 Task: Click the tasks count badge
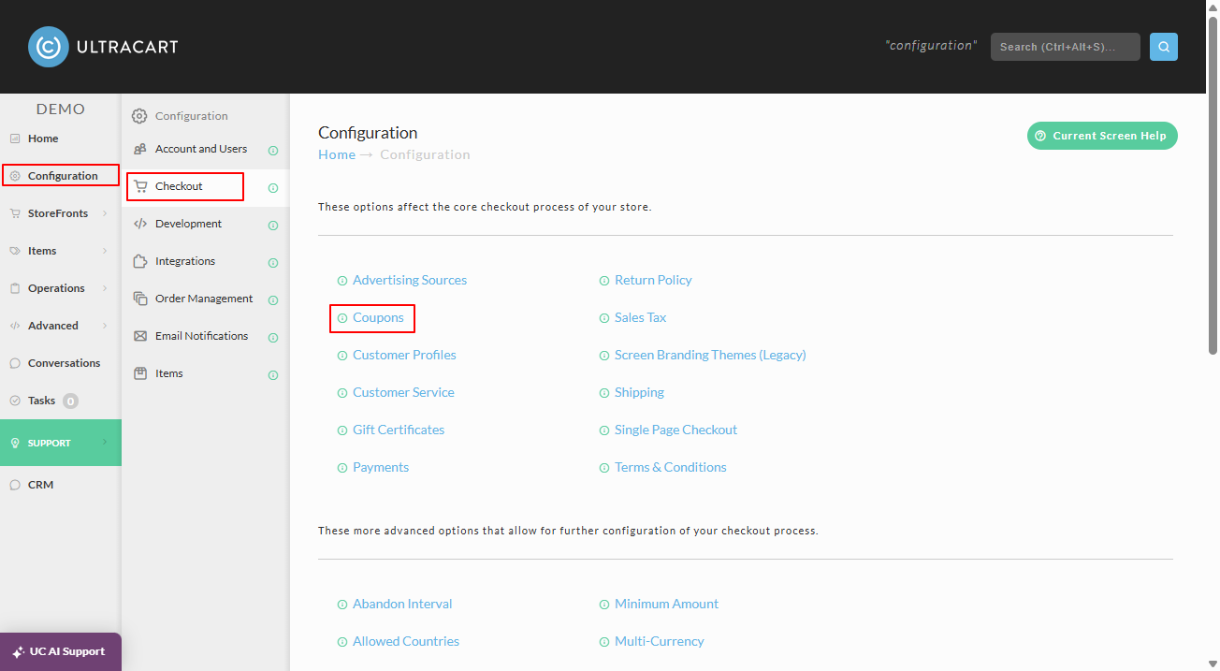70,401
